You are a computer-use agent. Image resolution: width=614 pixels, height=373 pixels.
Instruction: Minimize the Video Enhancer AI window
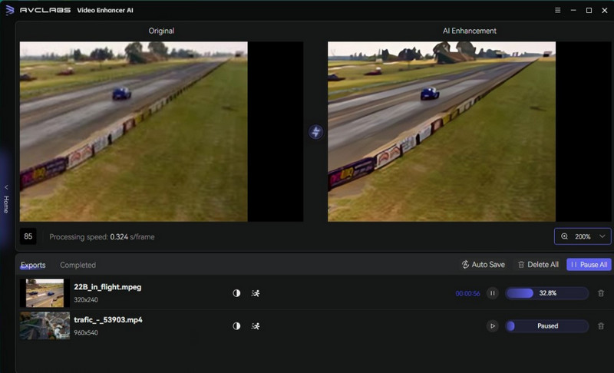point(573,10)
